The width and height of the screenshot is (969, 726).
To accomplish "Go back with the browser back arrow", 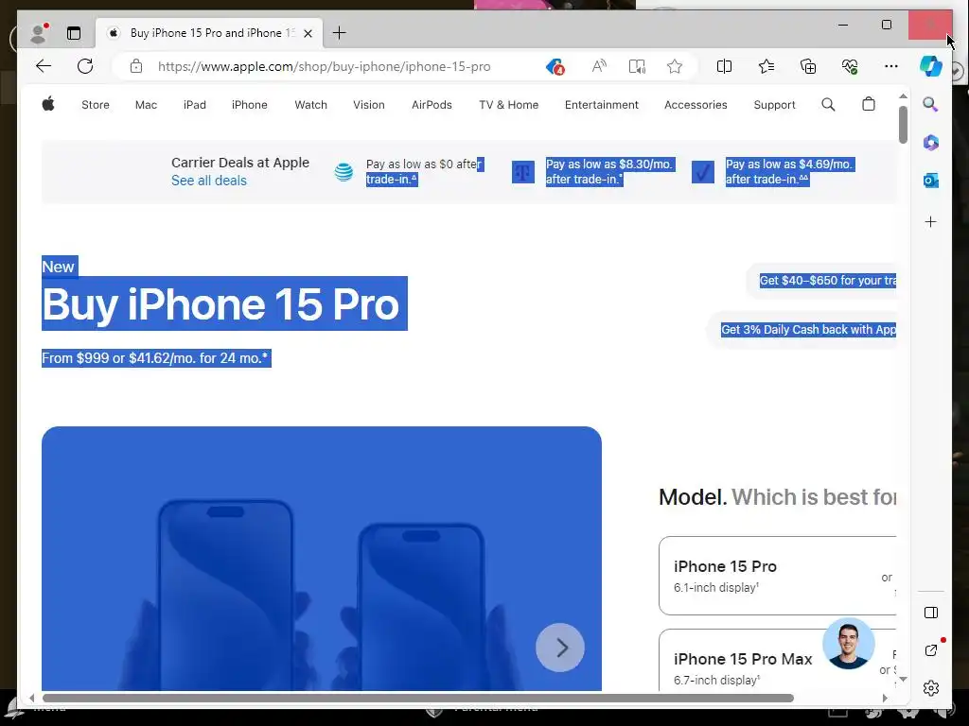I will 44,66.
